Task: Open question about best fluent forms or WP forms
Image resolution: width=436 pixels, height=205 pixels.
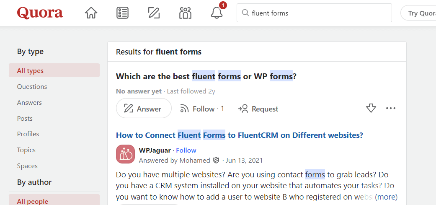Action: pyautogui.click(x=206, y=76)
